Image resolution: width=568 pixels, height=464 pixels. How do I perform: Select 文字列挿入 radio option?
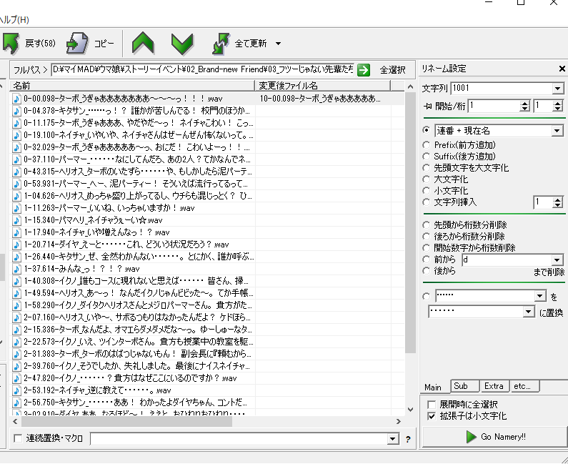click(427, 202)
